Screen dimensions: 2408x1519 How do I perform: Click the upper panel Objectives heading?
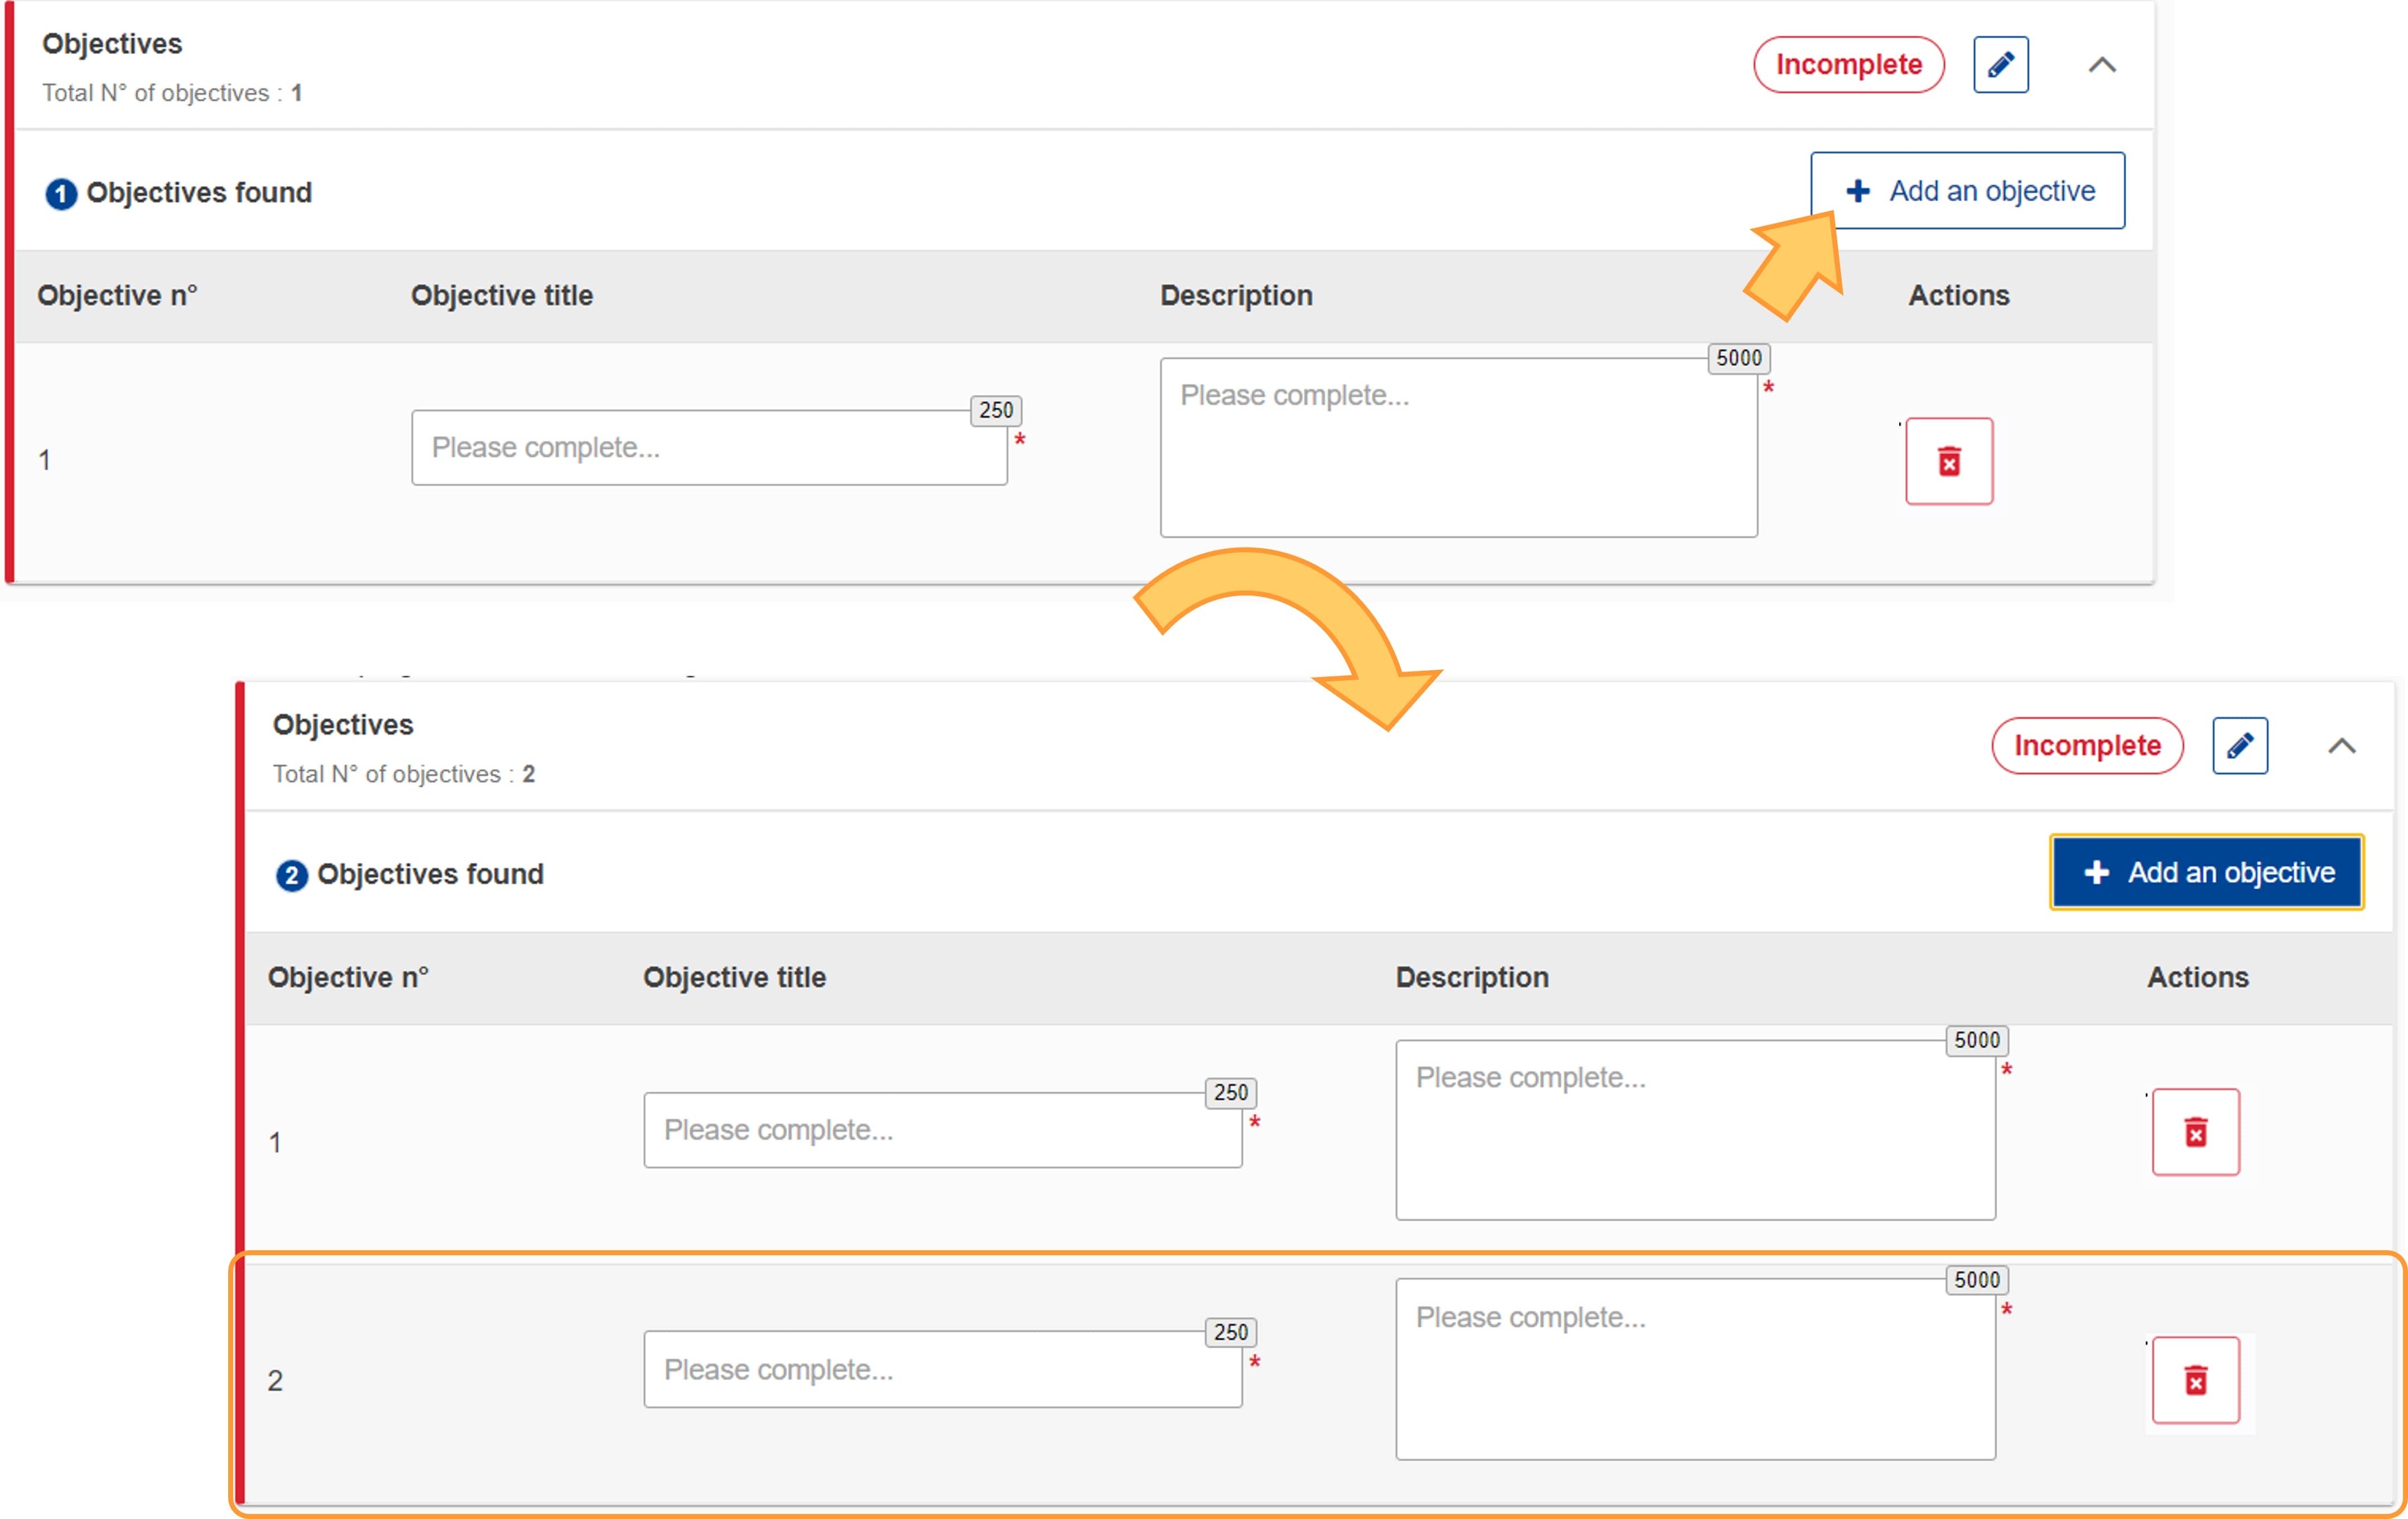tap(112, 44)
